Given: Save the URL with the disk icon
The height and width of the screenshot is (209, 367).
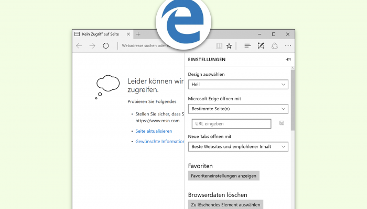Looking at the screenshot, I should tap(282, 123).
